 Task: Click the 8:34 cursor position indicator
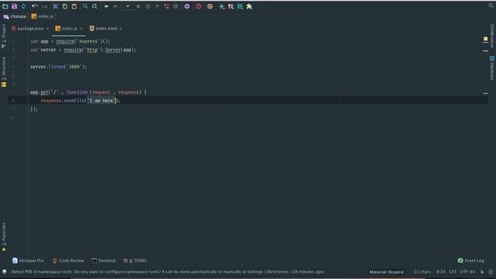click(x=441, y=272)
